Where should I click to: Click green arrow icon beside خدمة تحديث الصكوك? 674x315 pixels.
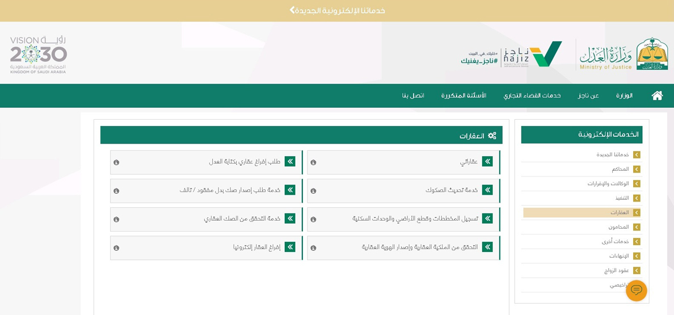point(487,190)
